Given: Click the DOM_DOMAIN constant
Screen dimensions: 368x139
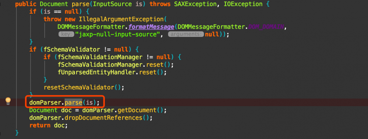Looking at the screenshot, I should tap(266, 27).
